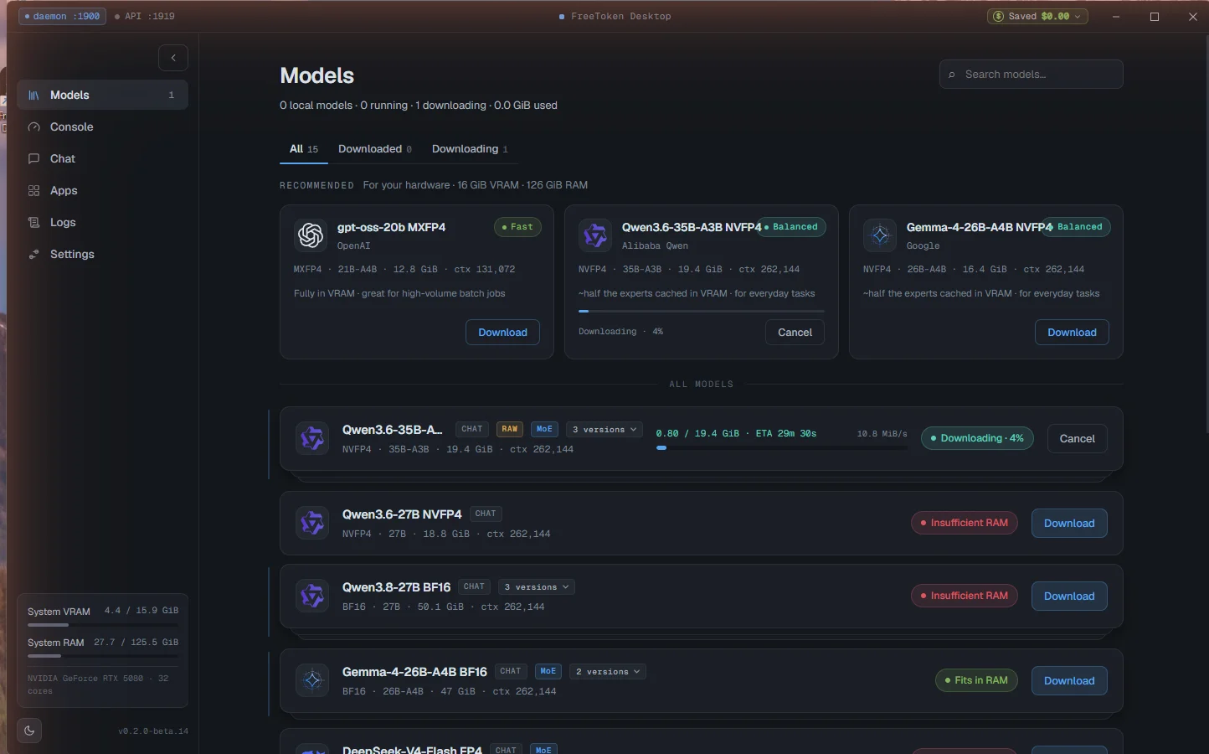Viewport: 1209px width, 754px height.
Task: Click the RECOMMENDED section label
Action: 316,185
